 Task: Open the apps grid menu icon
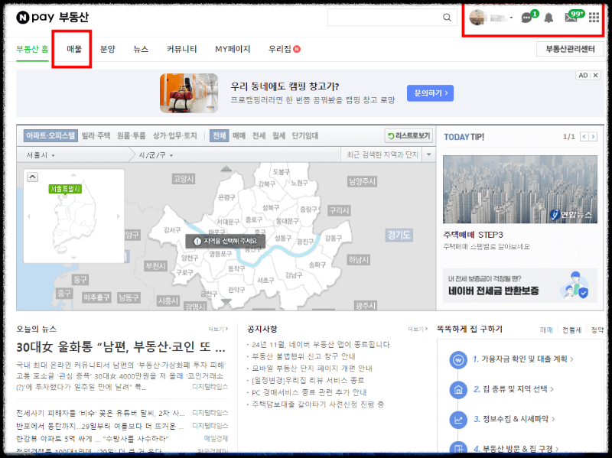594,18
